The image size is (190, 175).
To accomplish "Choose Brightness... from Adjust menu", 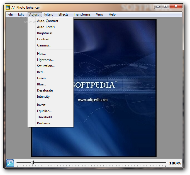I will coord(51,33).
